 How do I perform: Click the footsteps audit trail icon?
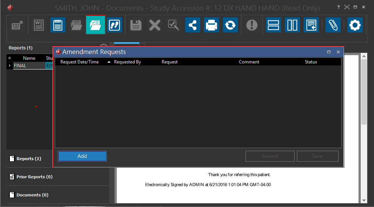click(114, 25)
